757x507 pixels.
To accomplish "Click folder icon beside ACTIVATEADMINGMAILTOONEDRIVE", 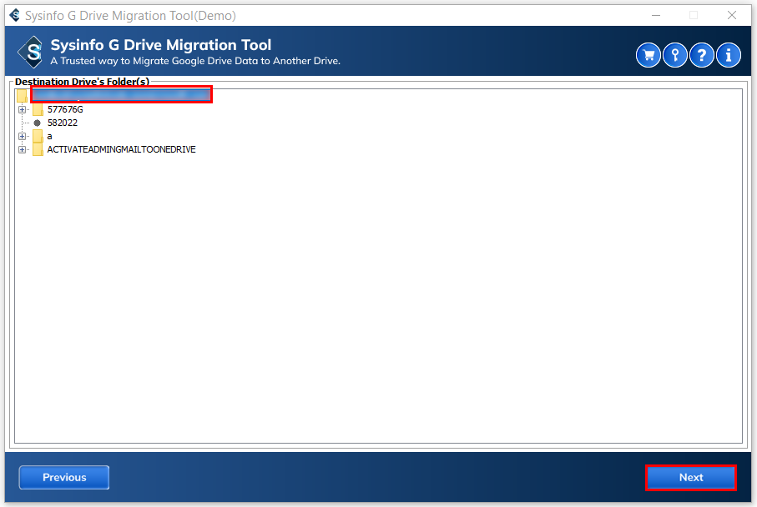I will coord(38,149).
